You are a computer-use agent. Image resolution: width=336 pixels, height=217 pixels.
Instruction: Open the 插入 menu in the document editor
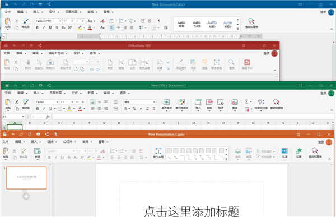[x=38, y=12]
